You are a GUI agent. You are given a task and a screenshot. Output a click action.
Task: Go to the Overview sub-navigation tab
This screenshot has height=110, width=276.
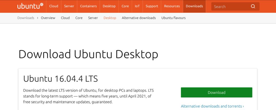[x=48, y=18]
